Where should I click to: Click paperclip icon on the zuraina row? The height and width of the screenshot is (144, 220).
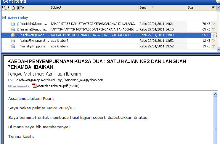(18, 29)
